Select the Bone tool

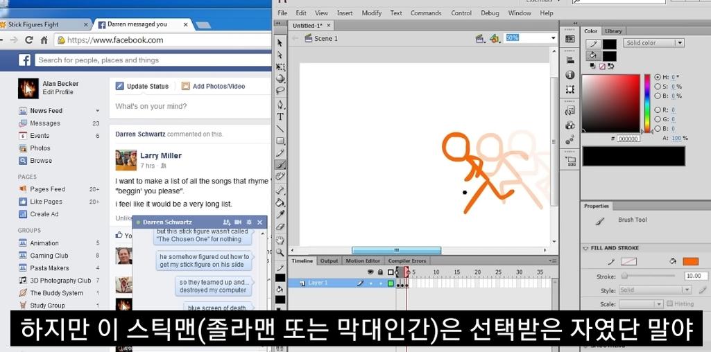pos(280,191)
